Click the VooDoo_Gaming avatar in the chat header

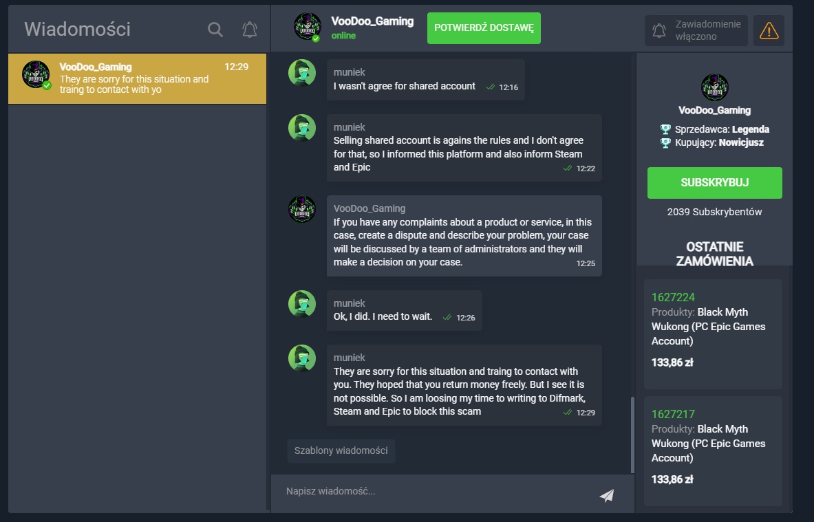point(308,27)
